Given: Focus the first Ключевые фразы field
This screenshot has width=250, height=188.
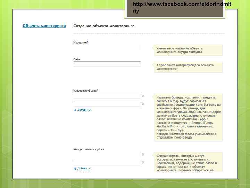Looking at the screenshot, I should pyautogui.click(x=107, y=96).
